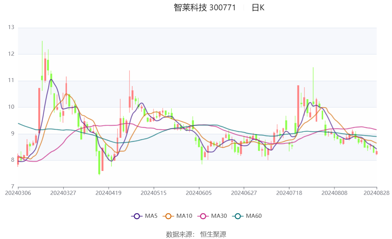
Task: Click the 20240627 x-axis date label
Action: click(x=244, y=193)
